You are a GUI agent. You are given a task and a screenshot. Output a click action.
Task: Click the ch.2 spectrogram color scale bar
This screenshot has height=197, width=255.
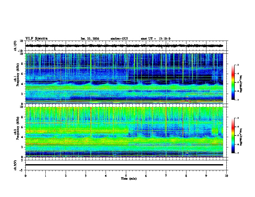pos(233,136)
